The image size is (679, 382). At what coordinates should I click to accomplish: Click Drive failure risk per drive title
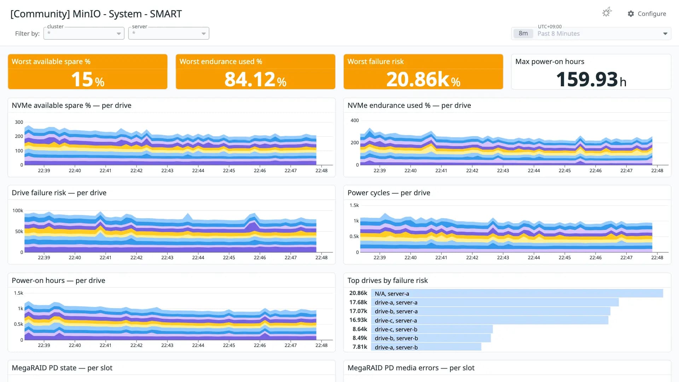tap(59, 193)
